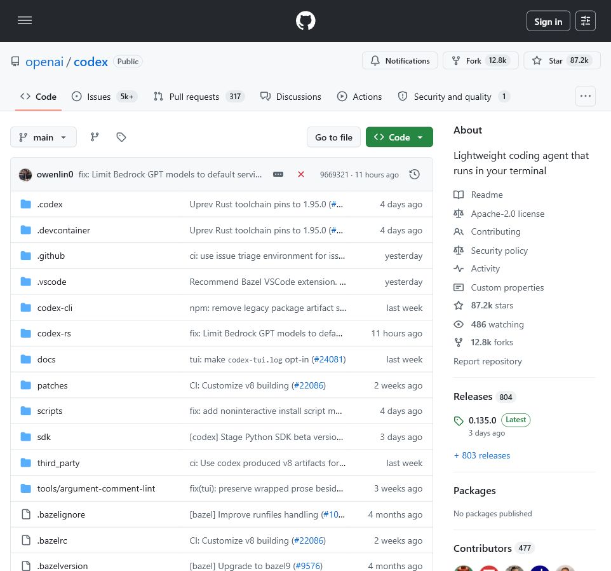Image resolution: width=611 pixels, height=571 pixels.
Task: Open the Pull requests tab
Action: coord(199,97)
